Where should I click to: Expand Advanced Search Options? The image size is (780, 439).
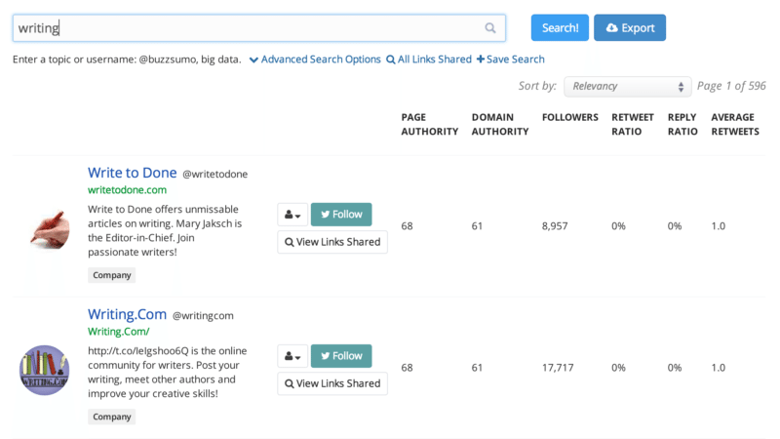315,60
